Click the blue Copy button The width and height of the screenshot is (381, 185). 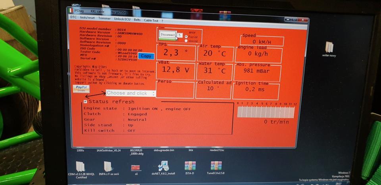click(146, 56)
